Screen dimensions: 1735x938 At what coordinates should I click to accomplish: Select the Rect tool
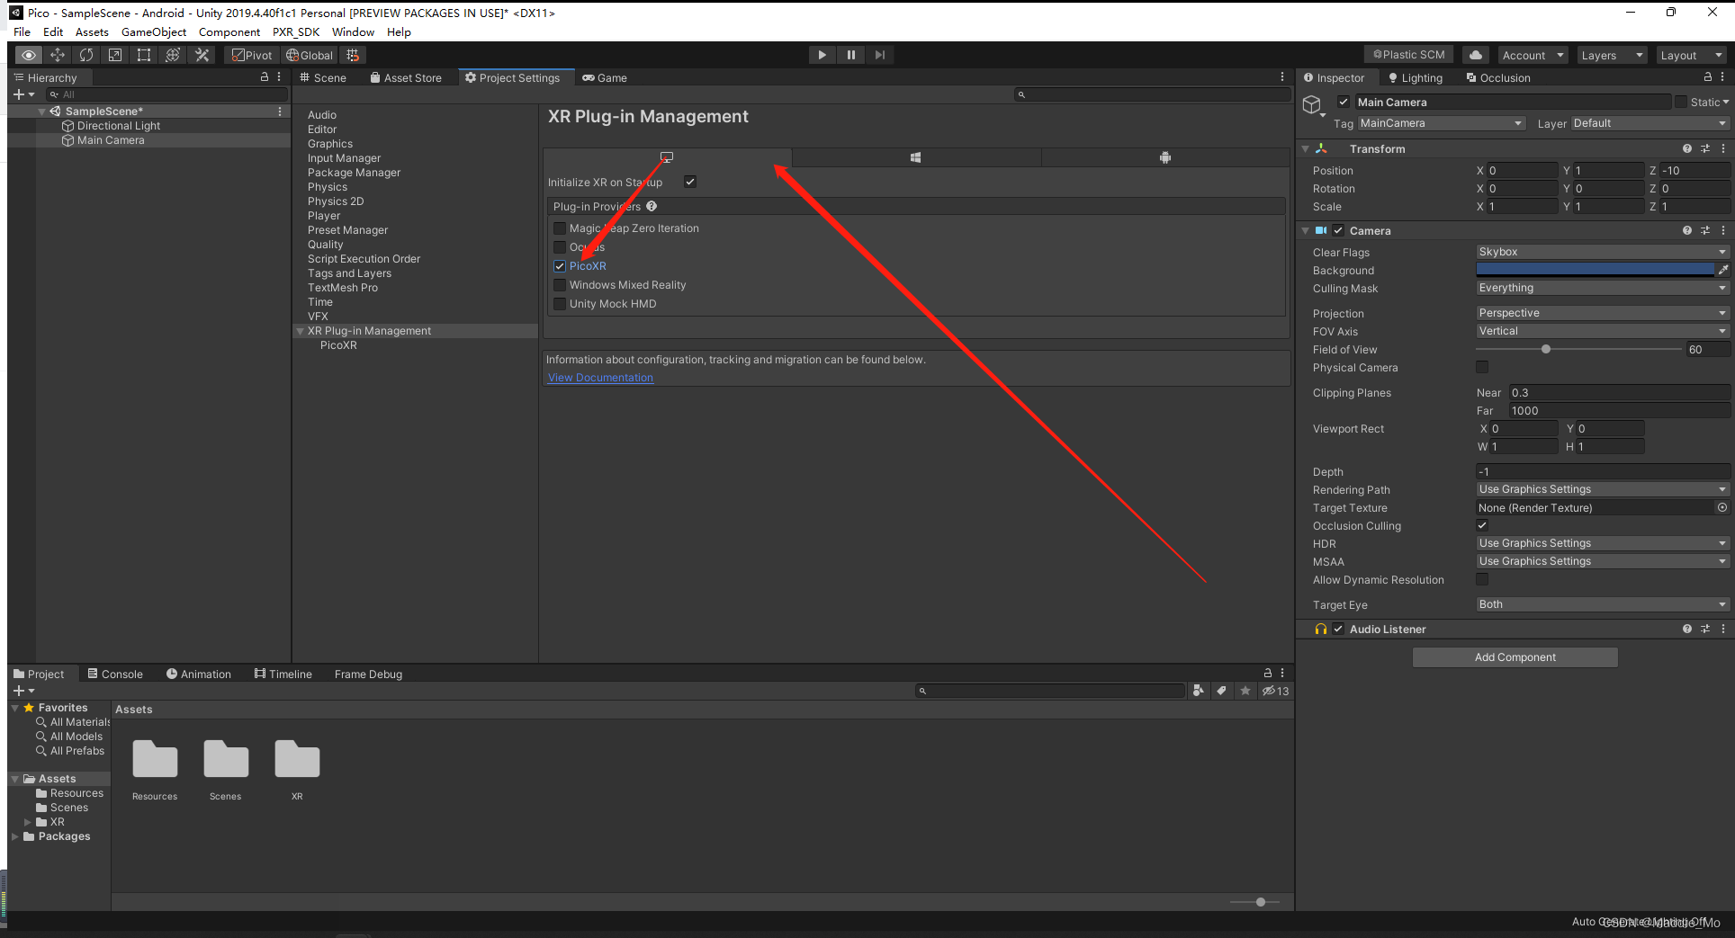[144, 55]
